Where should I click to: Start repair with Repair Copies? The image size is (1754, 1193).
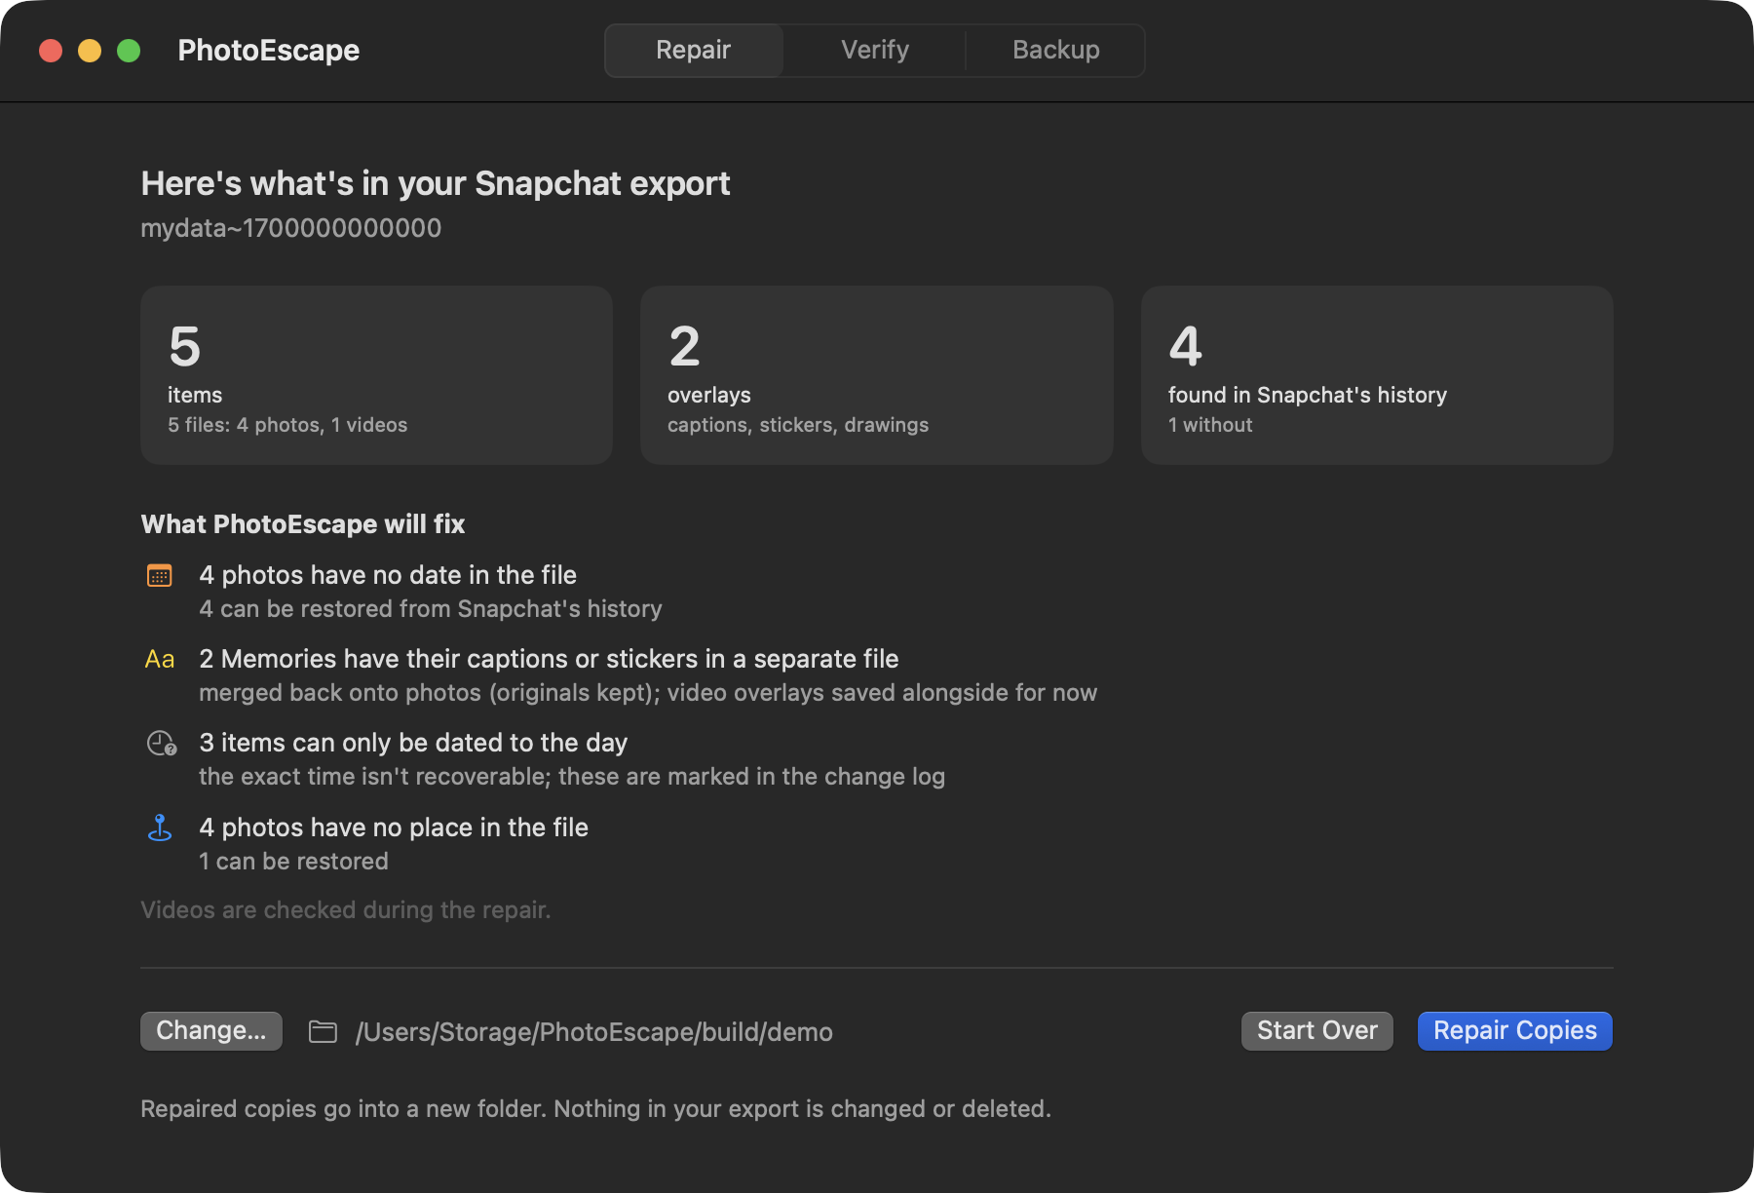[x=1515, y=1031]
